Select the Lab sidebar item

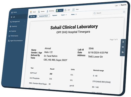(18, 17)
